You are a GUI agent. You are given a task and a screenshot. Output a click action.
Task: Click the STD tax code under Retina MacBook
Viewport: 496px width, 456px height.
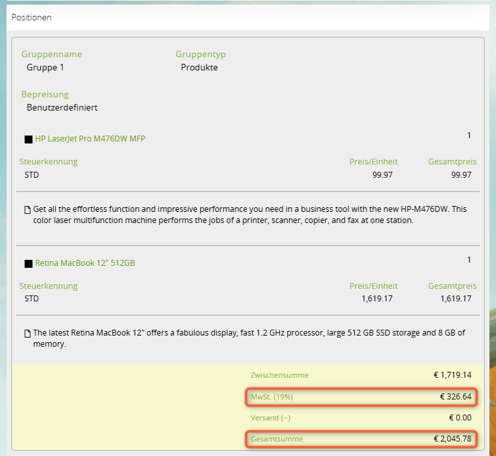[x=32, y=299]
